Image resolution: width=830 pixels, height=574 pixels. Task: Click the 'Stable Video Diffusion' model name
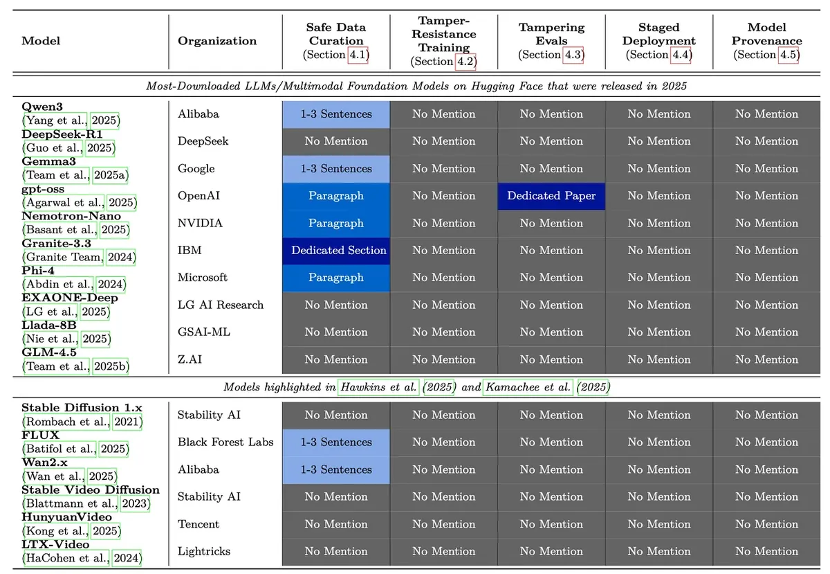[x=91, y=490]
